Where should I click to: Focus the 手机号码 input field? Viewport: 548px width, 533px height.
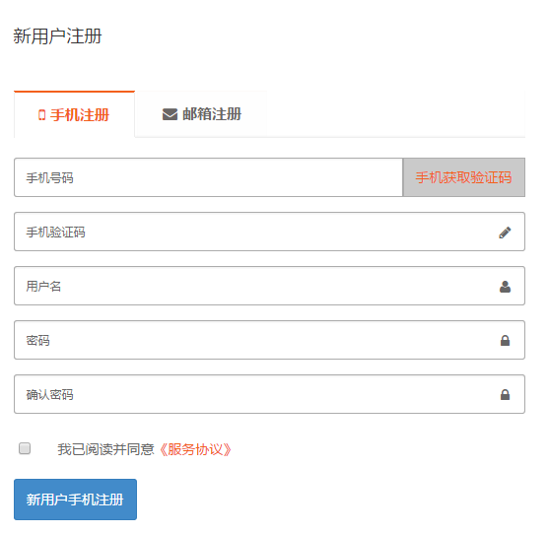tap(209, 177)
